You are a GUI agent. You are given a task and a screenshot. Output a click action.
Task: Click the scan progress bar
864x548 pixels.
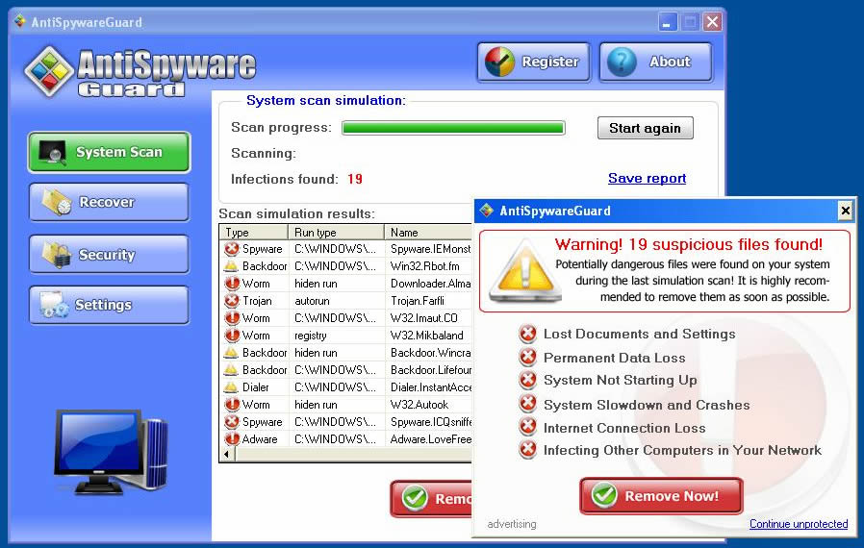pos(453,128)
